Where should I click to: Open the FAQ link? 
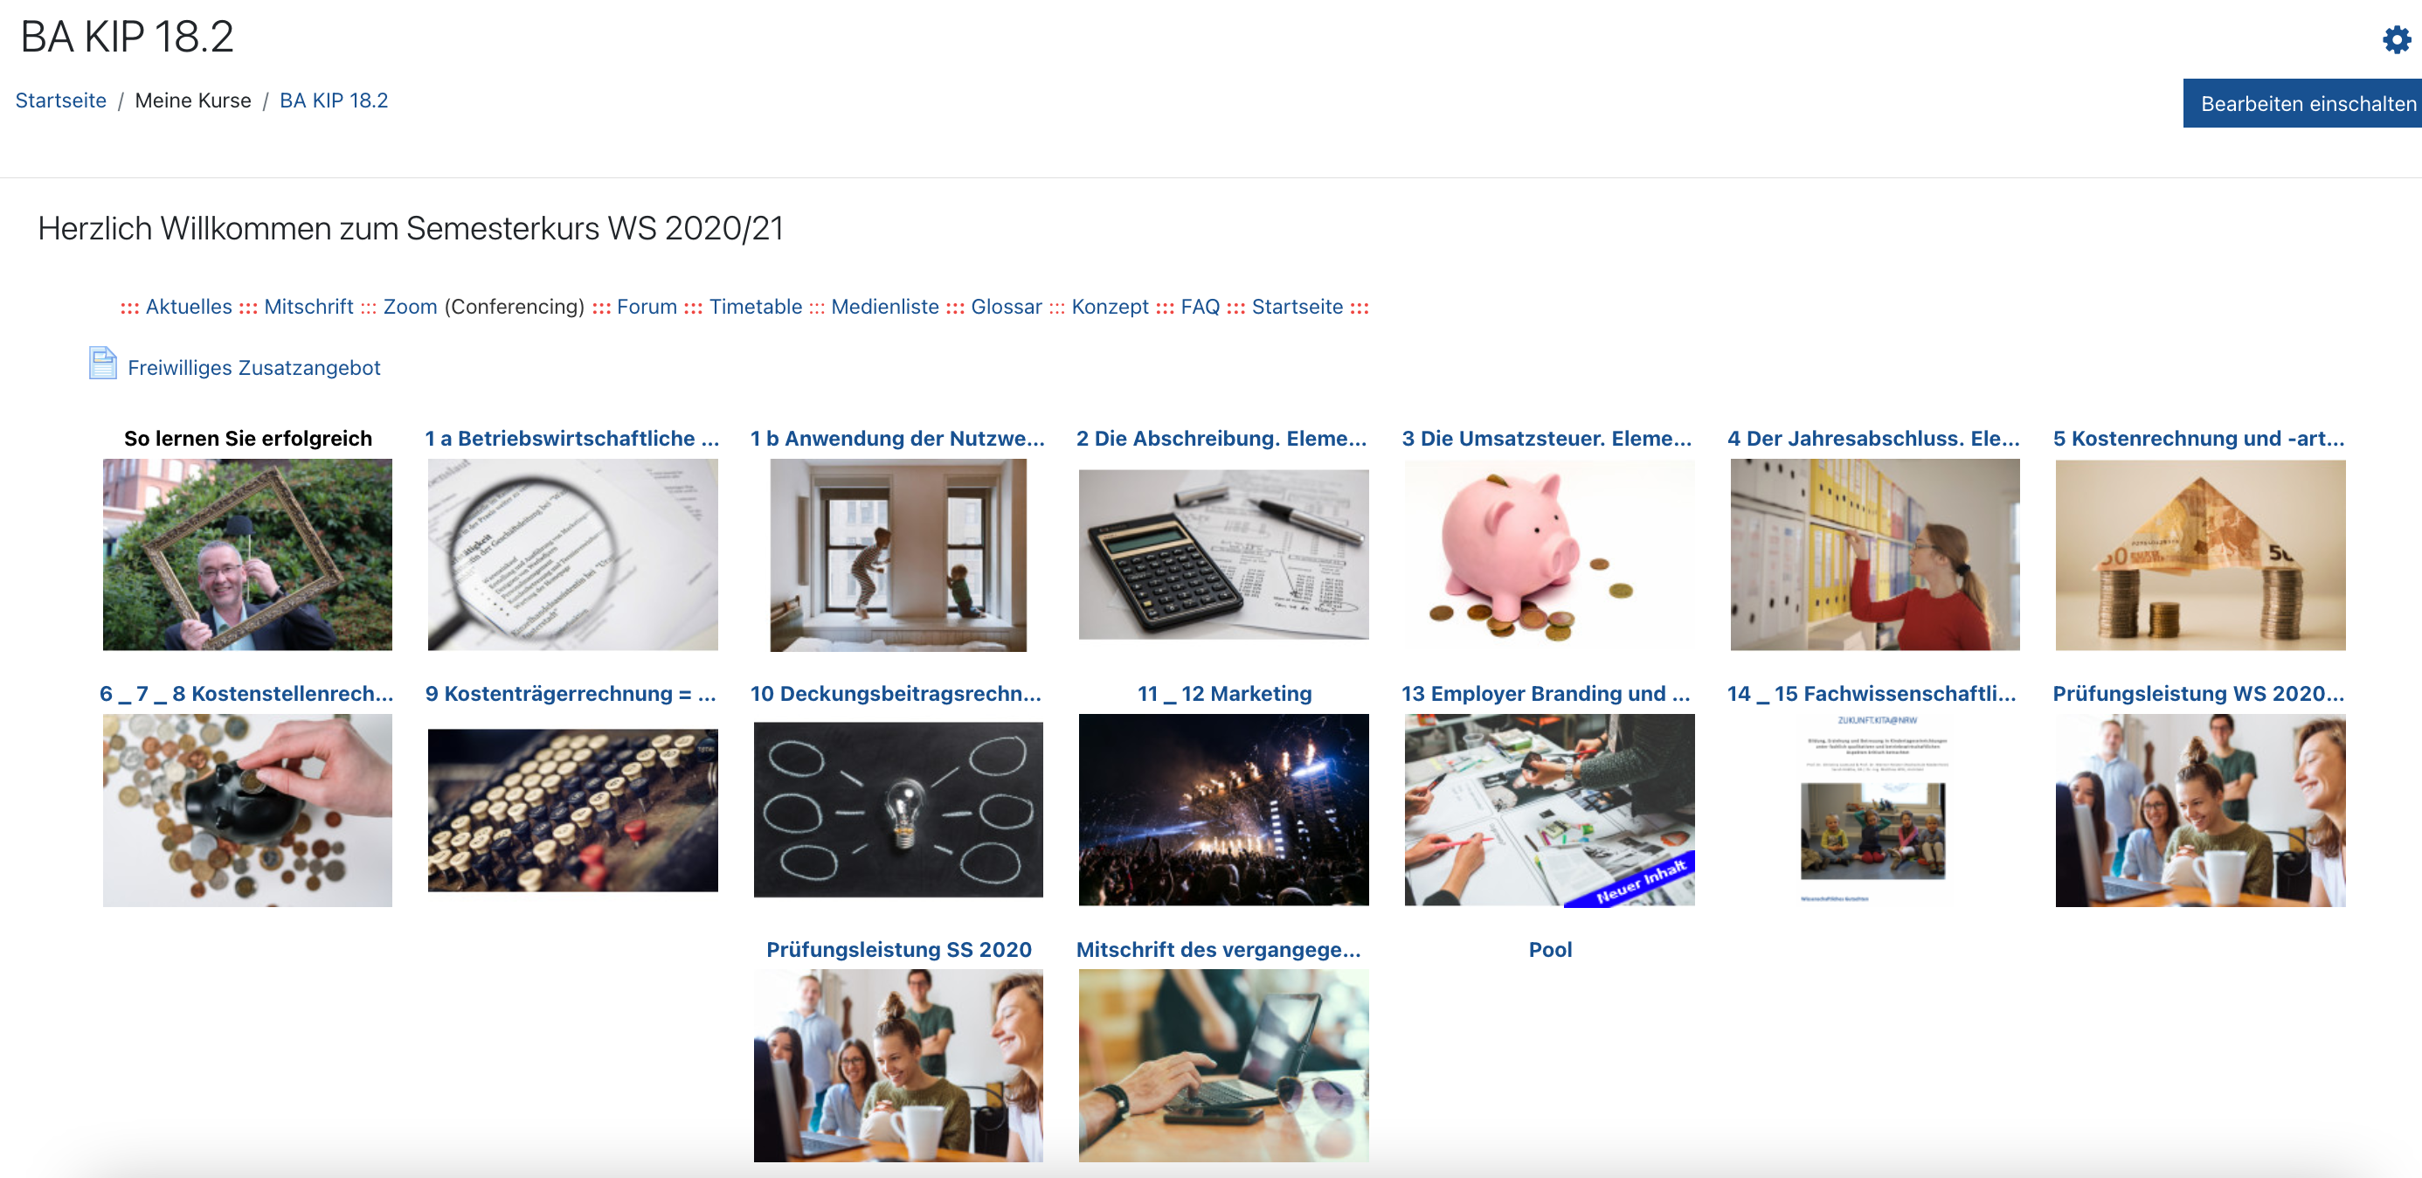1200,307
